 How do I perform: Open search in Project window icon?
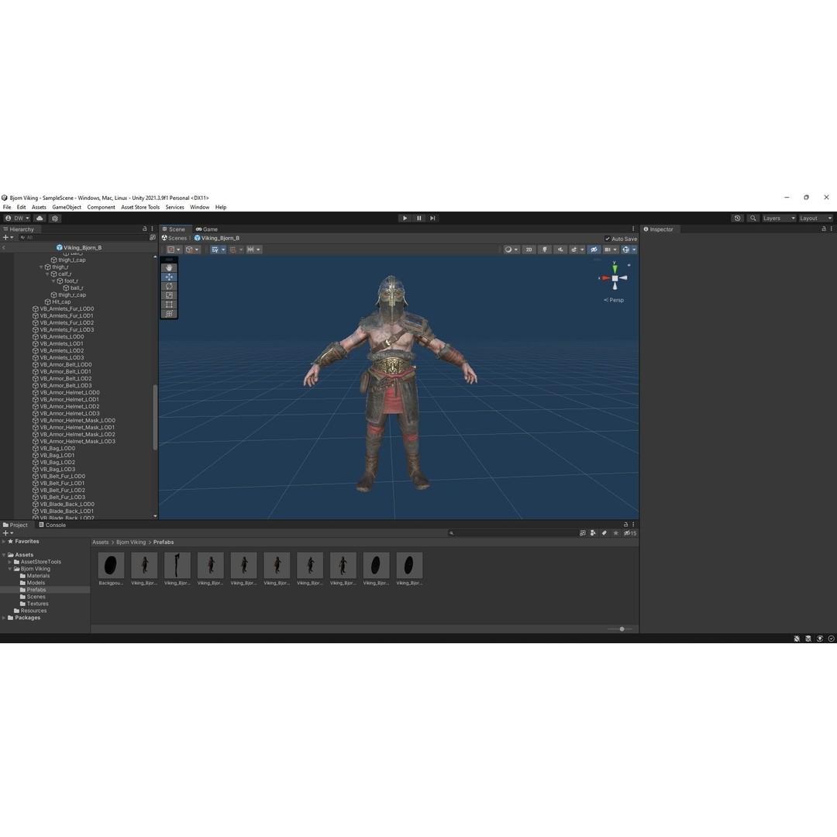tap(582, 533)
